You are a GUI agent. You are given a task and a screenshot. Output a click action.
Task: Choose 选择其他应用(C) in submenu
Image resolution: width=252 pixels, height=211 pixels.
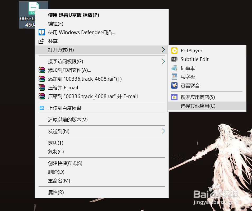coord(207,106)
